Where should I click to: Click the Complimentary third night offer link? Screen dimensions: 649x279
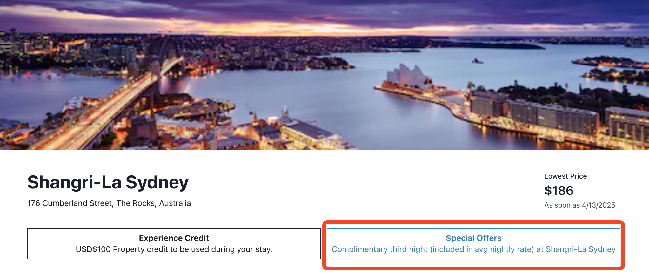tap(473, 249)
